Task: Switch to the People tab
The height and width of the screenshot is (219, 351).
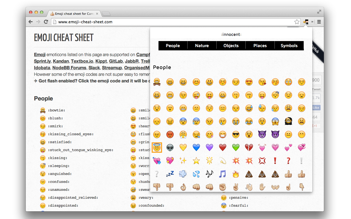Action: (x=173, y=46)
